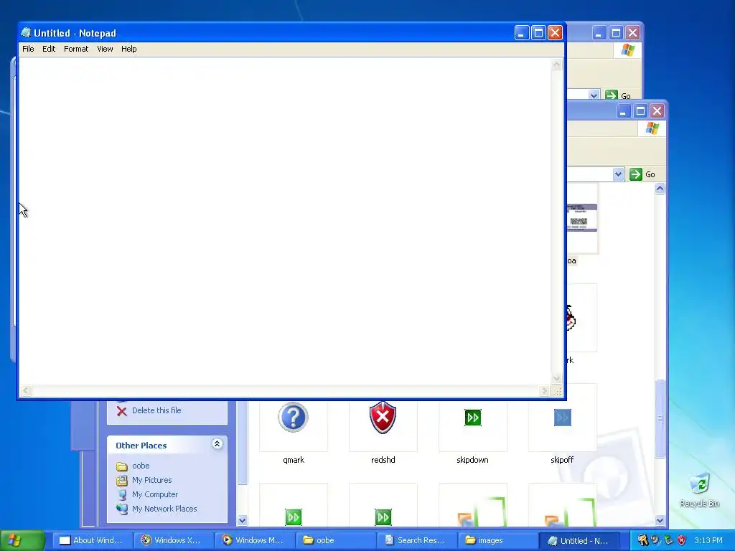Click Go button in rear Explorer window

618,95
